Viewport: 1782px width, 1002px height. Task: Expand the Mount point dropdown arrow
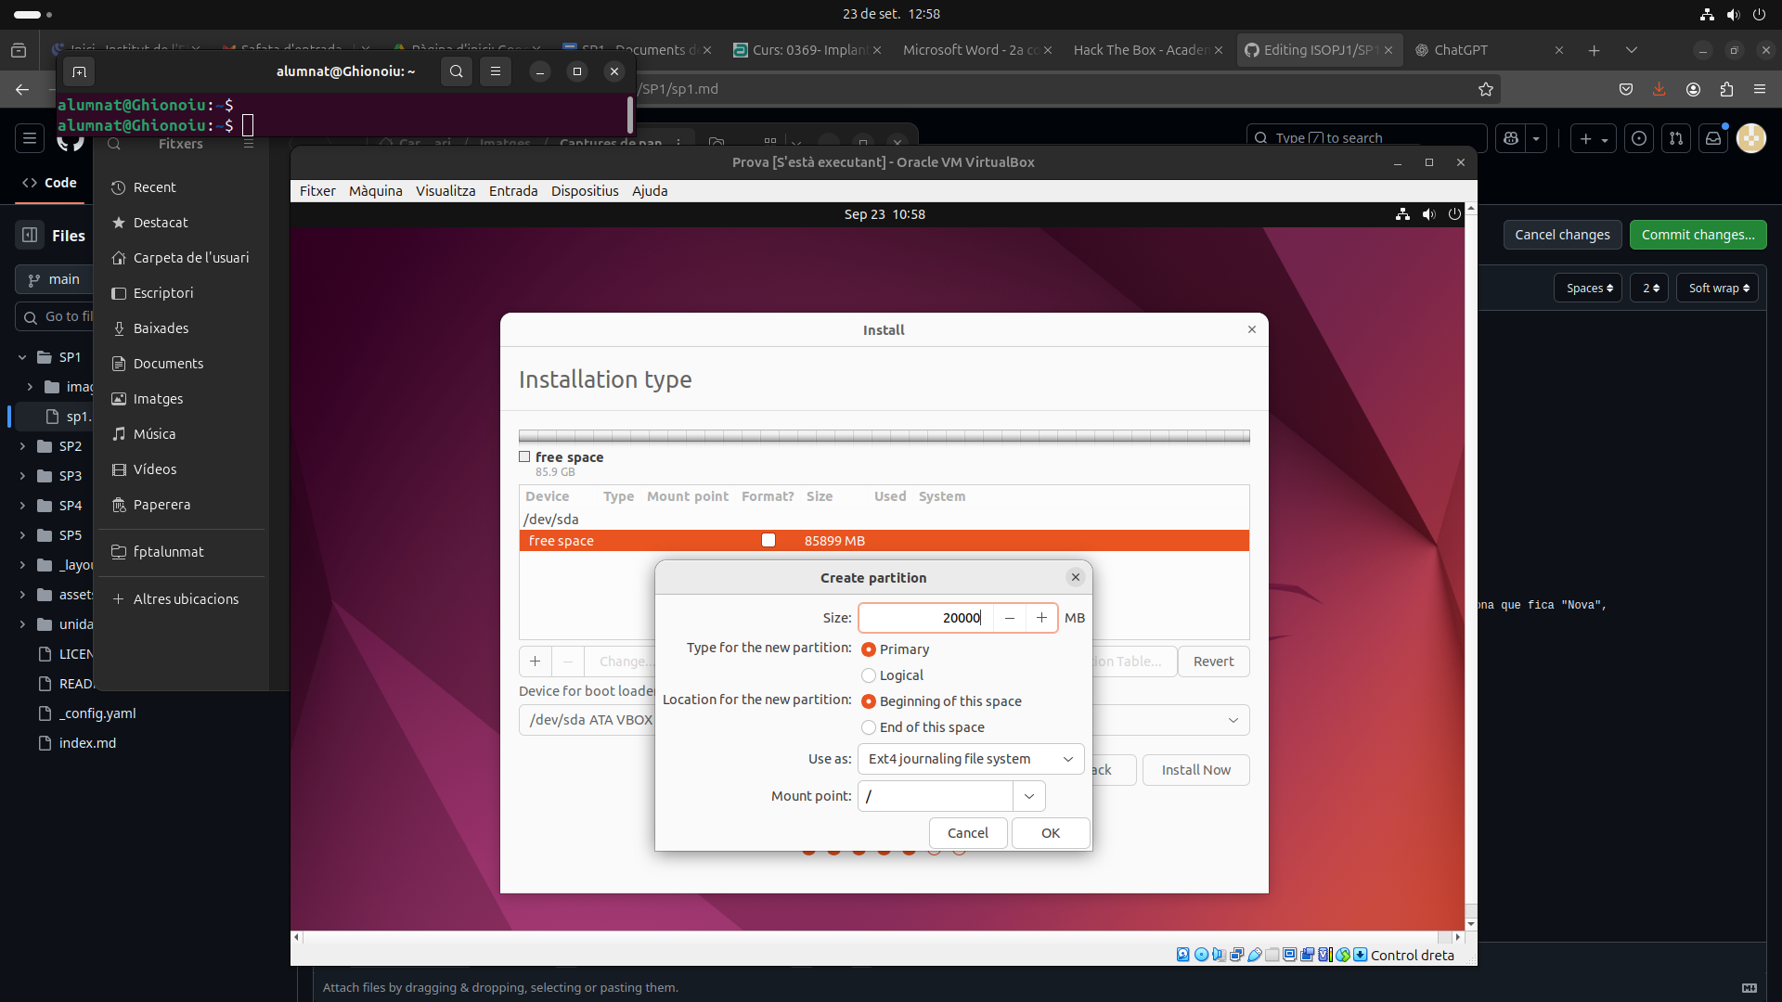click(x=1028, y=796)
